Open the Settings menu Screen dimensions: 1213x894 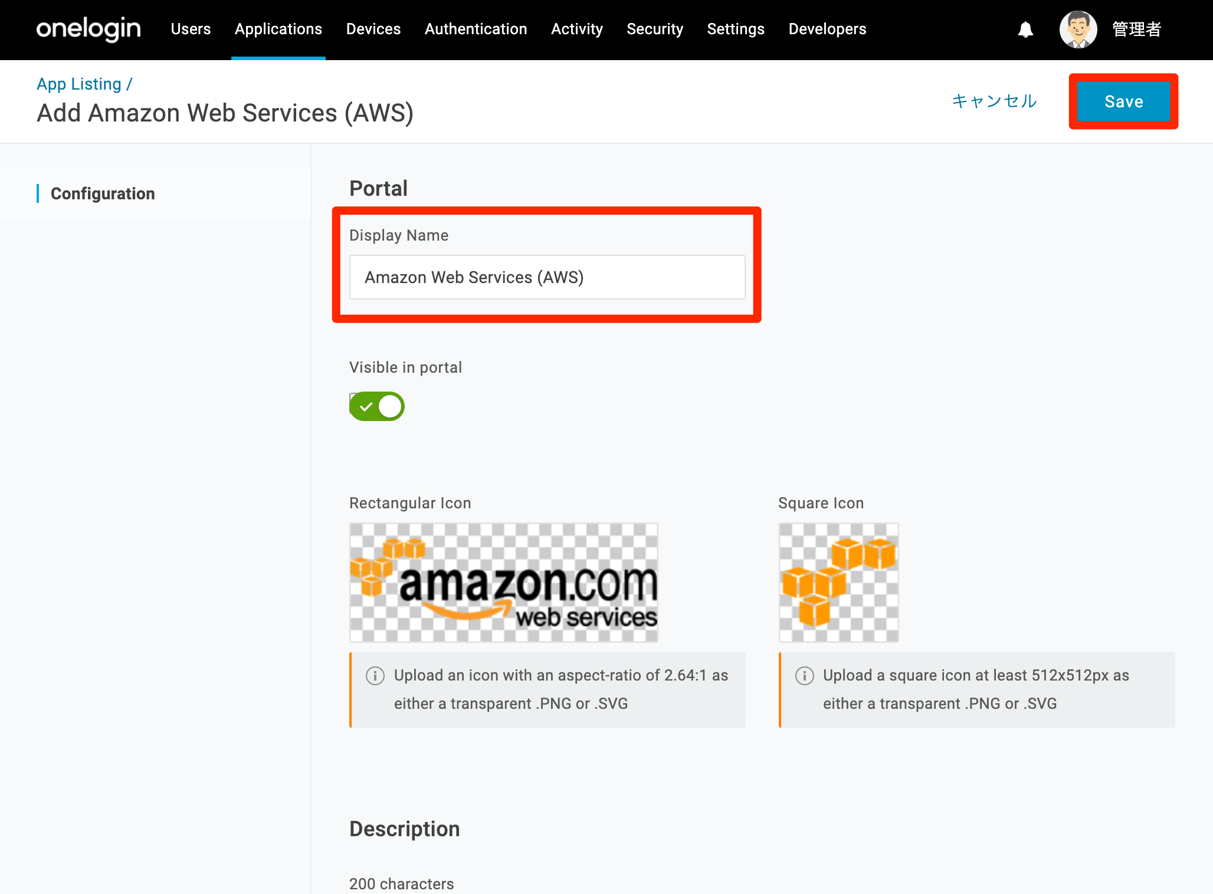point(736,29)
